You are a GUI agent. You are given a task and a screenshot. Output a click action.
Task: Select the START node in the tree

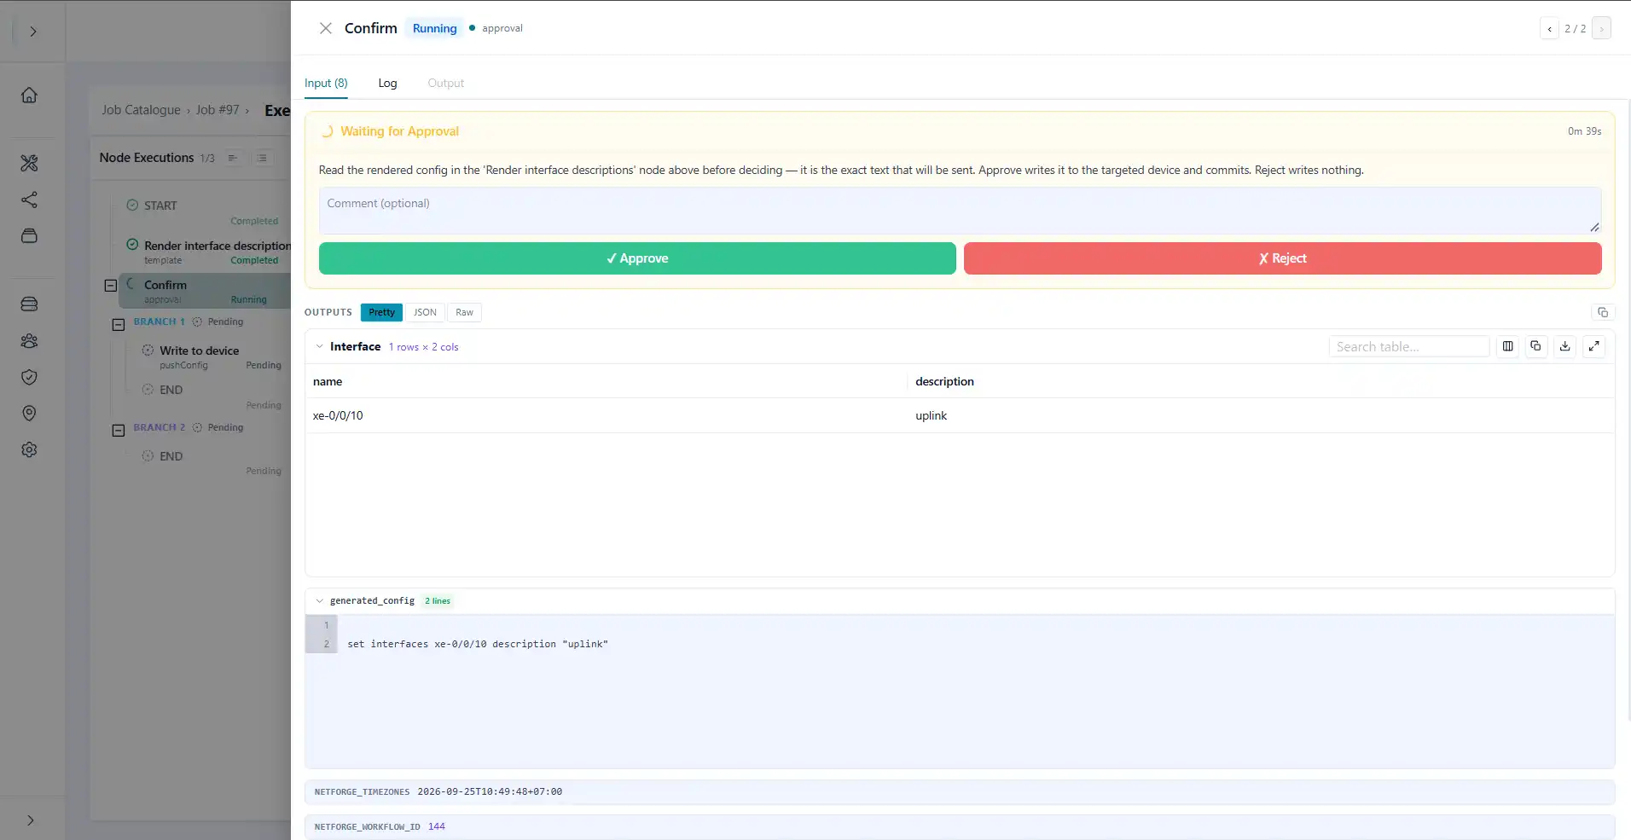pos(160,206)
